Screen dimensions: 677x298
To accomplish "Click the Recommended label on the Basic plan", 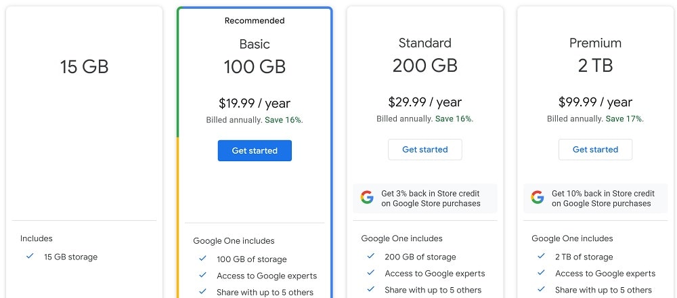I will [x=255, y=21].
